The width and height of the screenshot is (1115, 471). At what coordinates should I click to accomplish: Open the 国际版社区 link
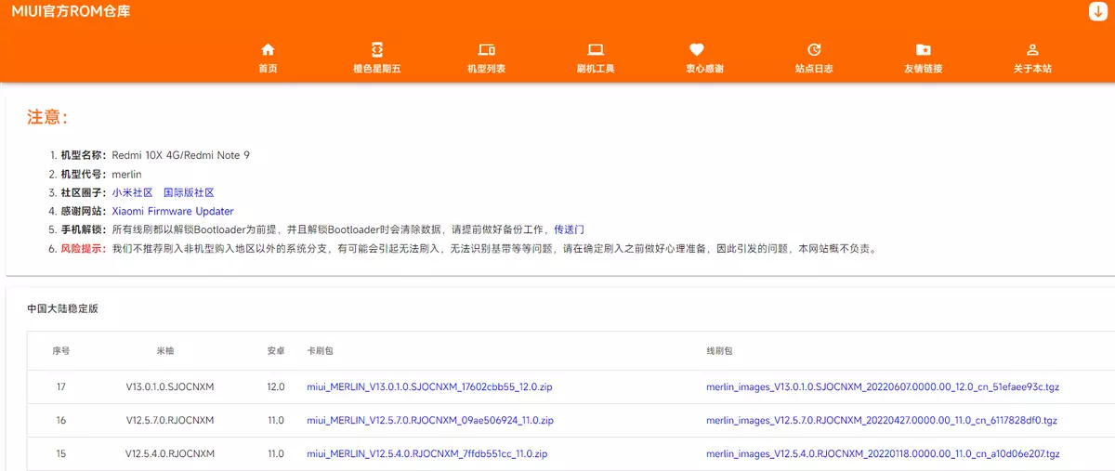click(x=189, y=192)
